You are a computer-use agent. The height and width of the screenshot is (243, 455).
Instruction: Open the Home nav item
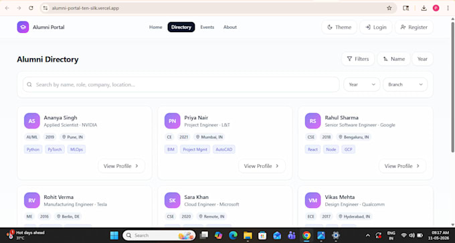155,27
